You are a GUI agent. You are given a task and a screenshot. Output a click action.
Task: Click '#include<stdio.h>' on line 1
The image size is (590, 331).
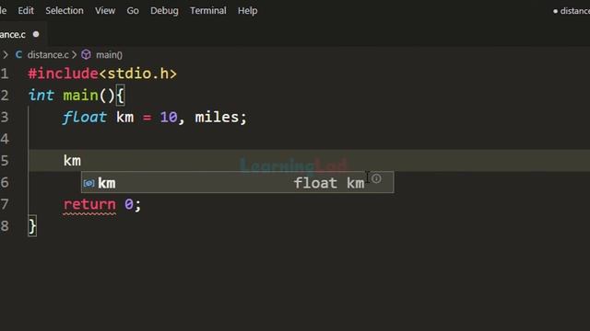point(102,74)
